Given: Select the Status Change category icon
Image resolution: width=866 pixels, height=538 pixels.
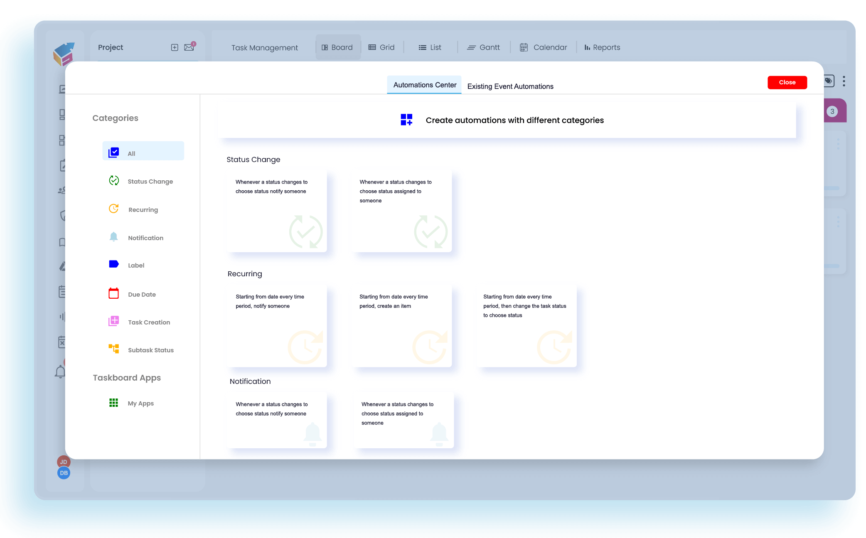Looking at the screenshot, I should coord(113,181).
